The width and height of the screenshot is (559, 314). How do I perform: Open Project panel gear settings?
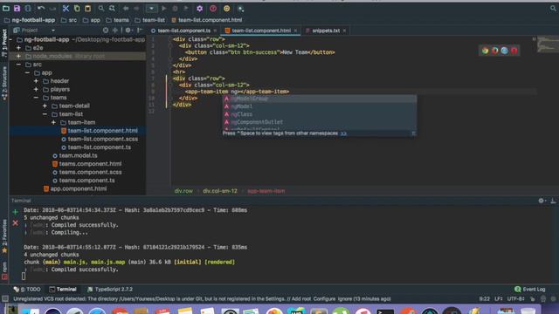click(x=128, y=31)
